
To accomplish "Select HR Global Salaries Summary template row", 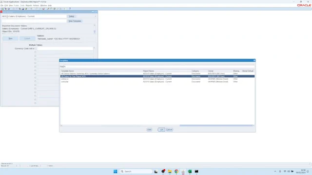I will click(x=157, y=73).
